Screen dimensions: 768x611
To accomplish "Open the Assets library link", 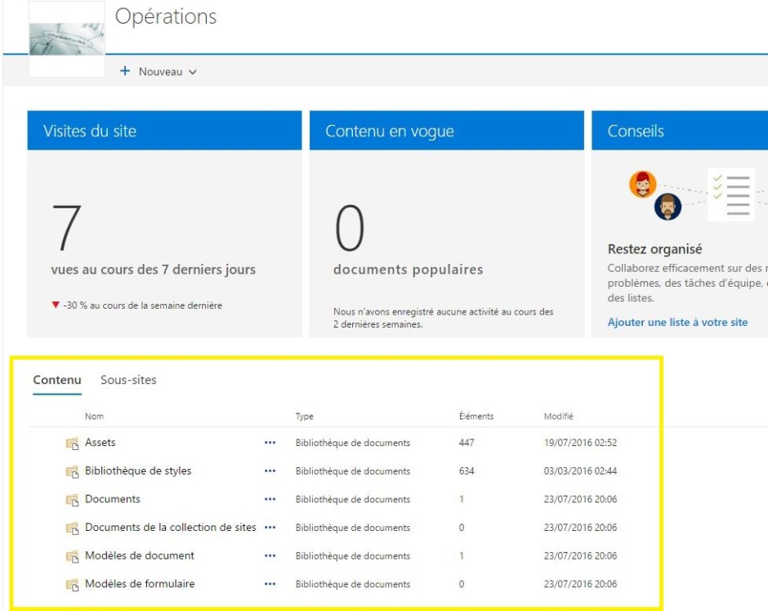I will pos(100,443).
